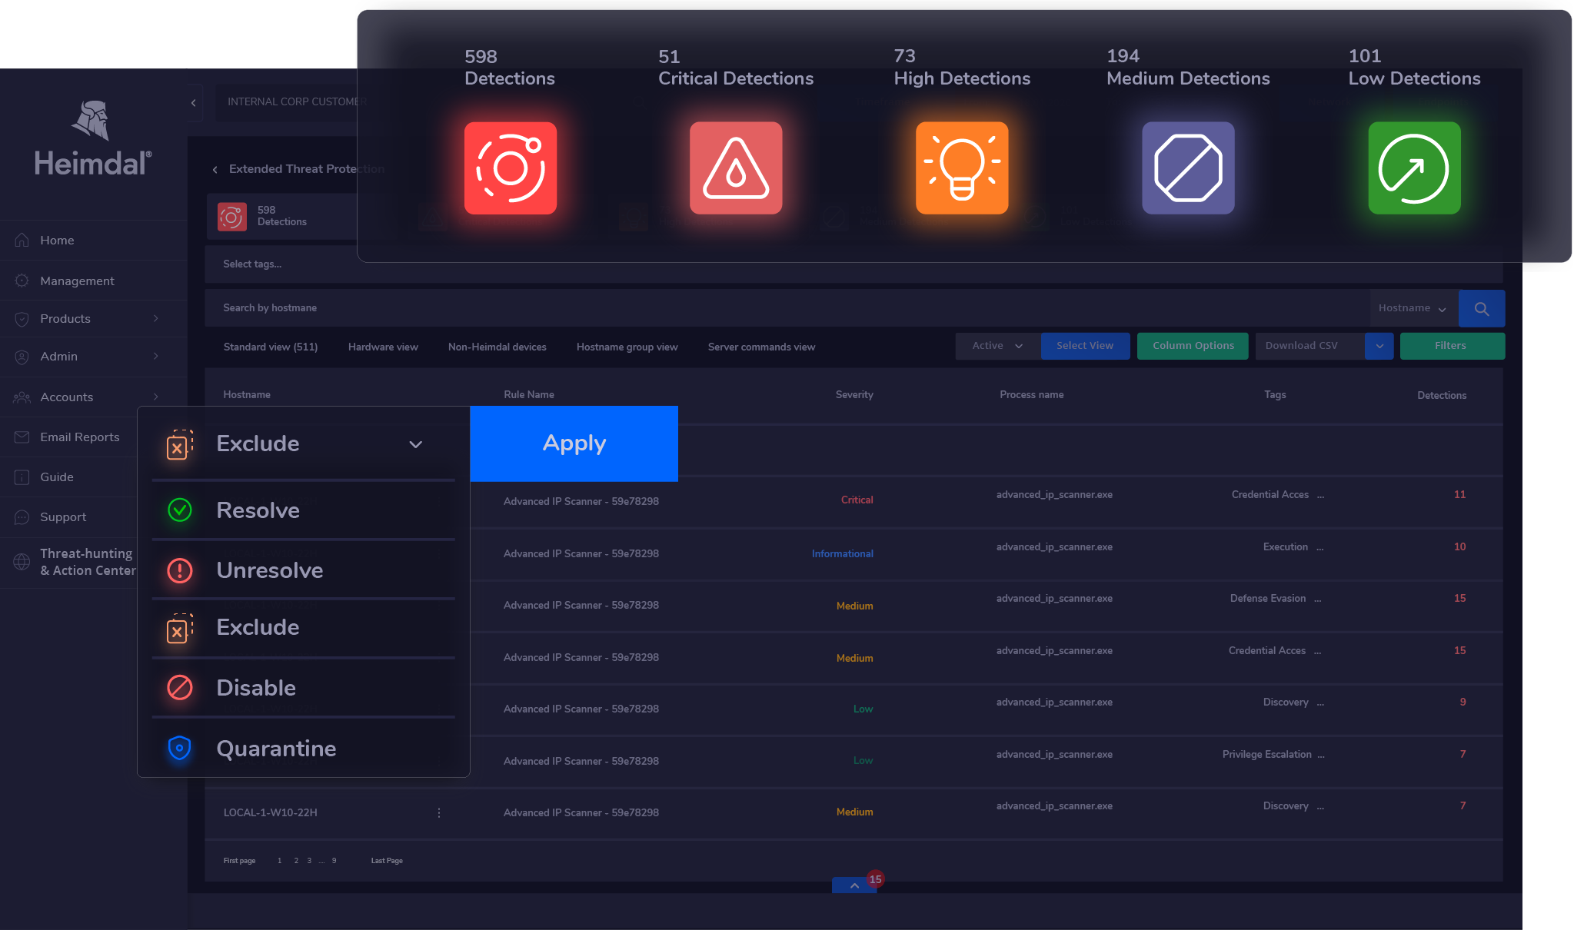Click the orange High Detections lightbulb icon
This screenshot has width=1574, height=930.
(961, 168)
